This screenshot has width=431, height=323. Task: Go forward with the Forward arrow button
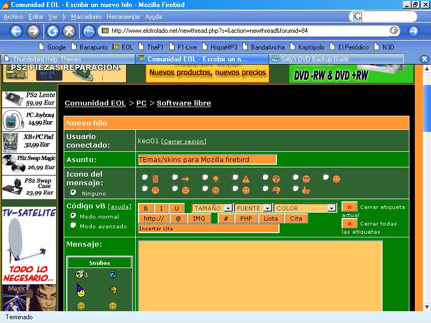point(33,31)
